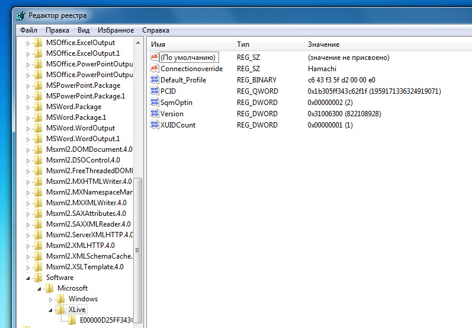Expand the Msxml2.SAXXMLReader.4.0 key
Viewport: 472px width, 328px height.
pos(28,225)
